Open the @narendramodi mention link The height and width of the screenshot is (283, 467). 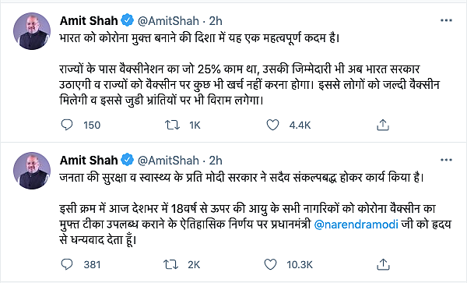coord(356,225)
